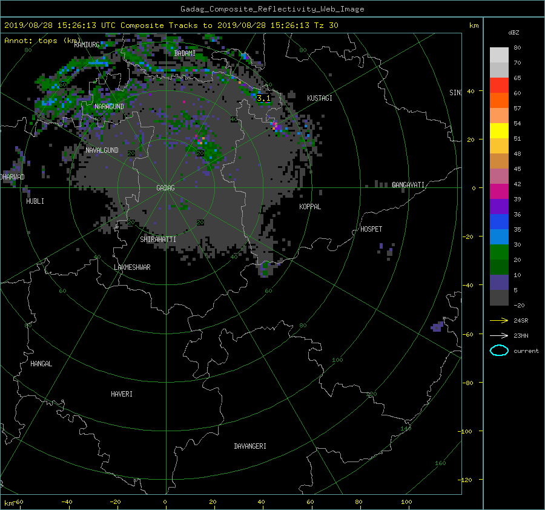
Task: Click the HUBLI town label
Action: coord(35,201)
